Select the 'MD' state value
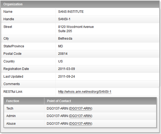This screenshot has height=134, width=161. [x=61, y=46]
